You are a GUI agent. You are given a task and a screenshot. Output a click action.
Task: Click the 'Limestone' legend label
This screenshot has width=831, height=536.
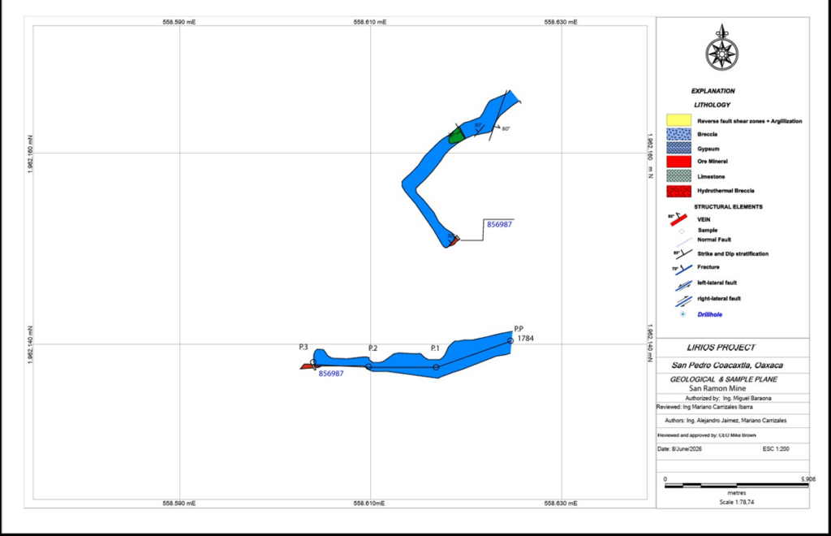click(711, 176)
